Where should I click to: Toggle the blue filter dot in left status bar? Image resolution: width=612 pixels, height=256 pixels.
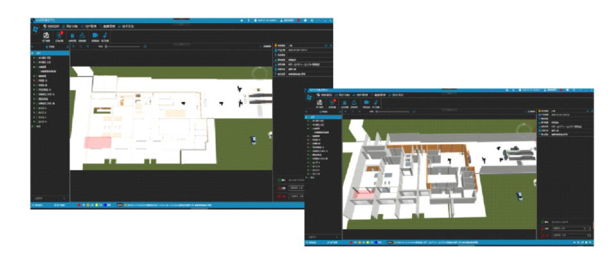pos(106,205)
